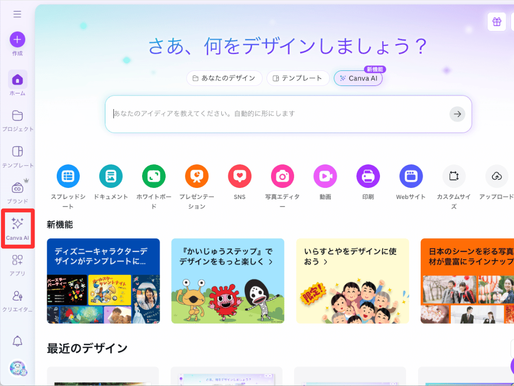This screenshot has width=514, height=386.
Task: Select the カスタムサイズ icon
Action: pos(454,176)
